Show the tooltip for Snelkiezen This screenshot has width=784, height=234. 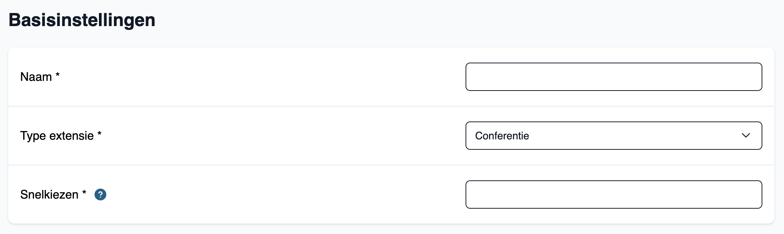pyautogui.click(x=100, y=195)
